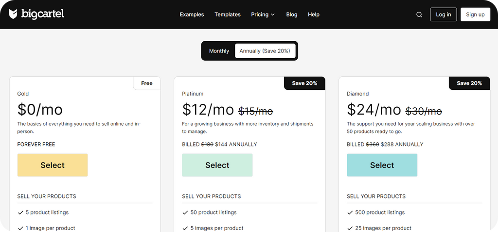Click the struck-through $15/mo price
This screenshot has height=232, width=498.
pos(256,111)
